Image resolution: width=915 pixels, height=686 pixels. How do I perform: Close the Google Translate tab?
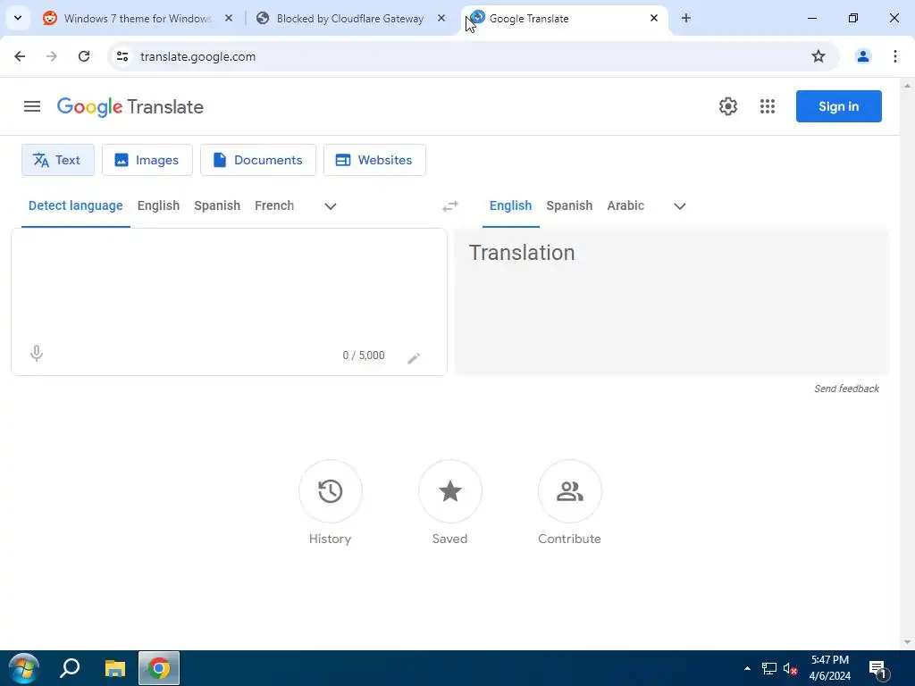[654, 18]
